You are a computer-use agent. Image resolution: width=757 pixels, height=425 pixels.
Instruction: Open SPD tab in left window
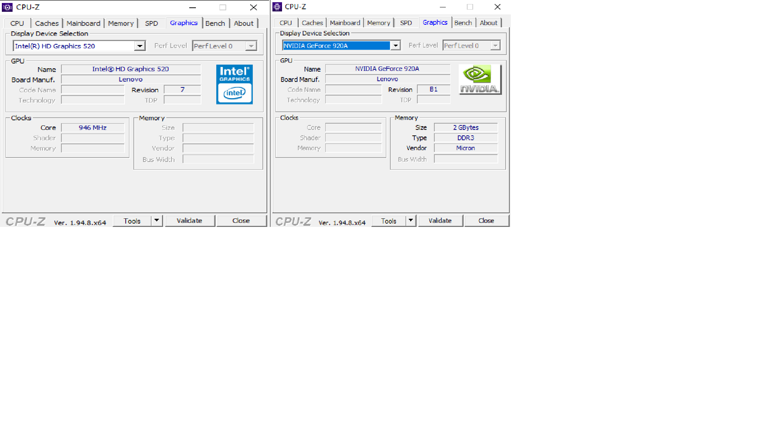(x=152, y=23)
